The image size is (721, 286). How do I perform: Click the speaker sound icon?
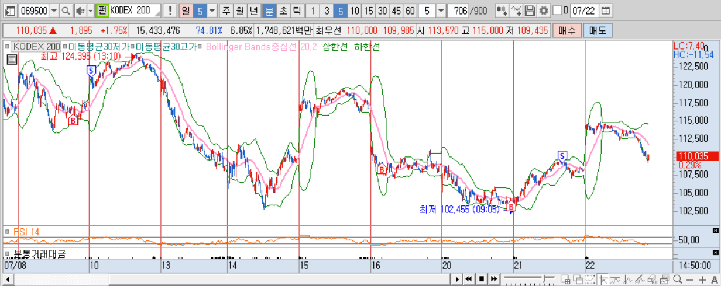tap(81, 11)
